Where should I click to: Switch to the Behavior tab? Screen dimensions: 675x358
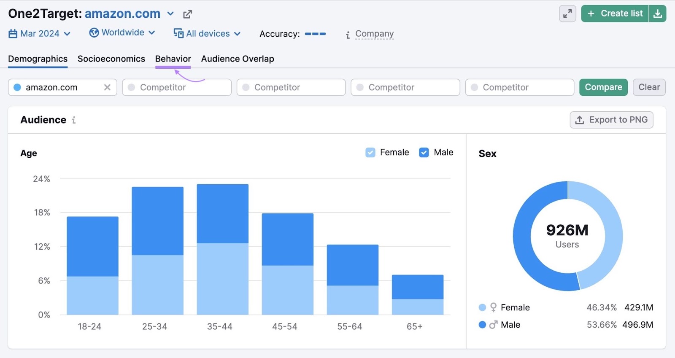[x=173, y=59]
